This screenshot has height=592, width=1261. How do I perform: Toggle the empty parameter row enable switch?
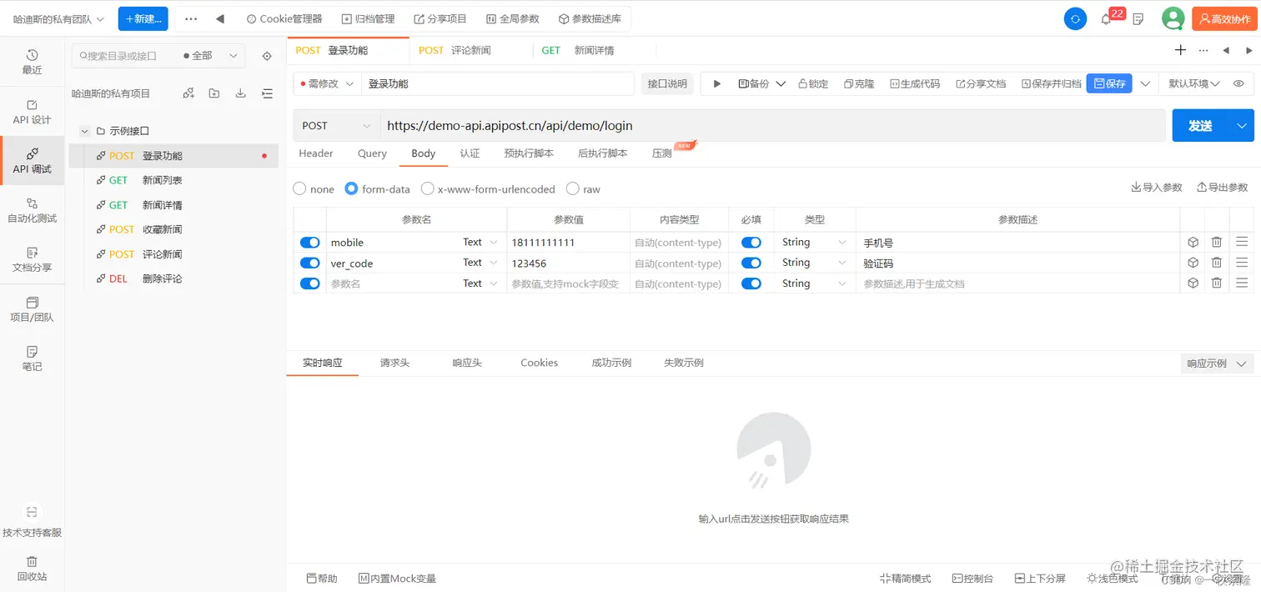coord(309,283)
